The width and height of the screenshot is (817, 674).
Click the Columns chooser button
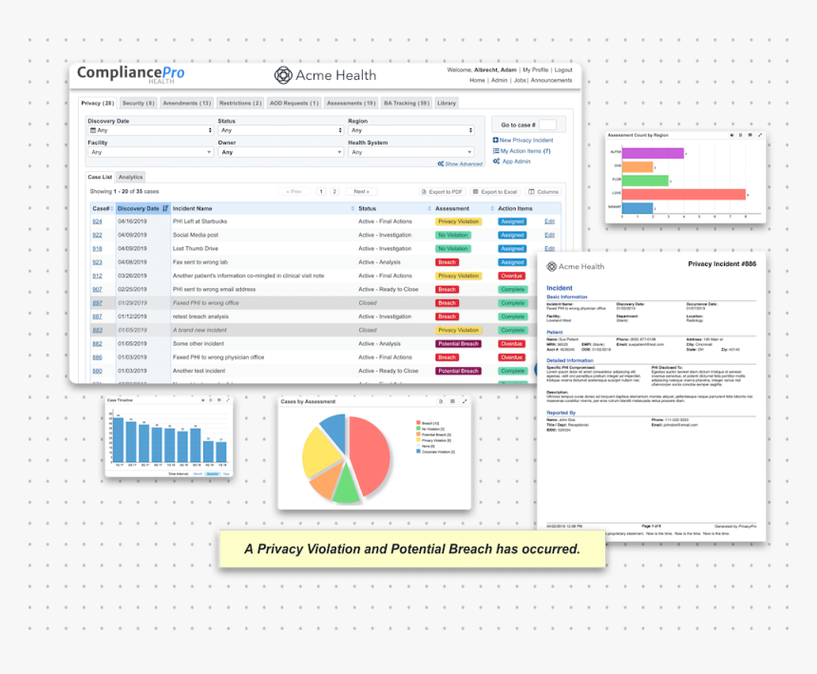[543, 192]
